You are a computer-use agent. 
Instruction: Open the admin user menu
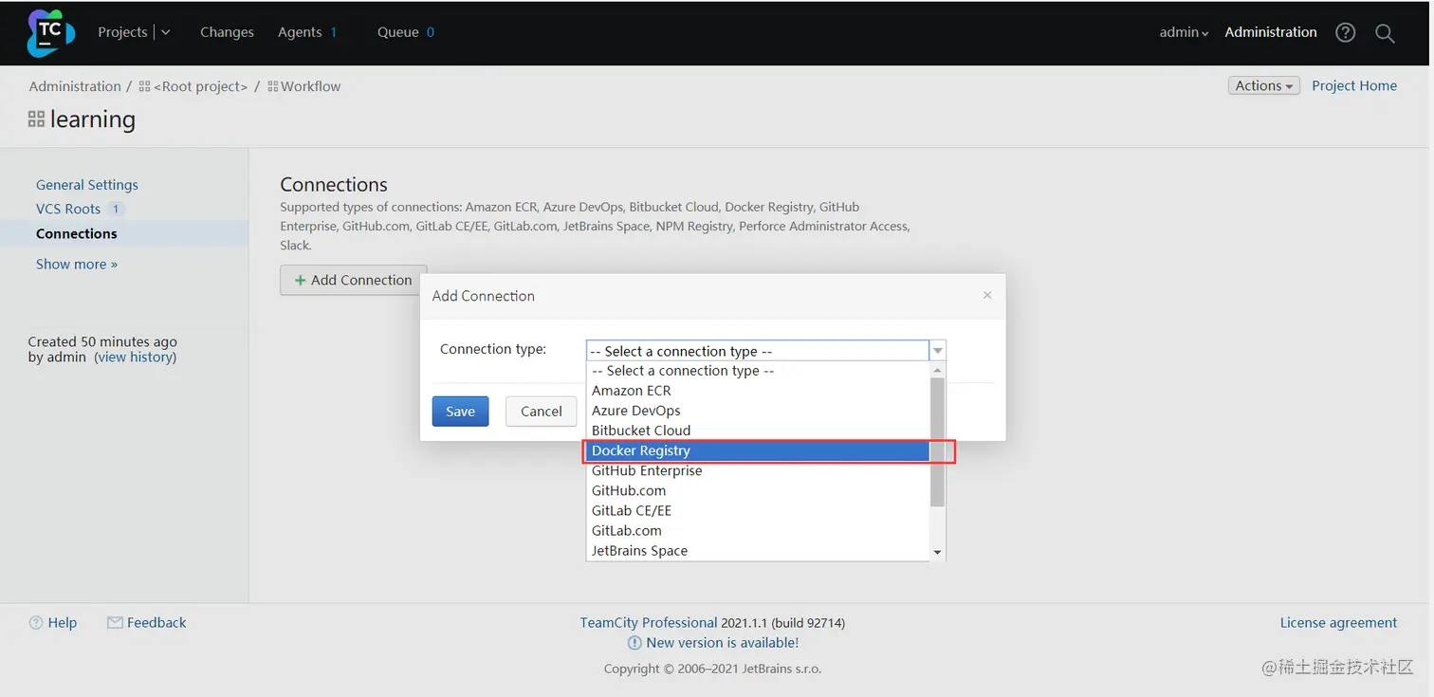pyautogui.click(x=1184, y=32)
